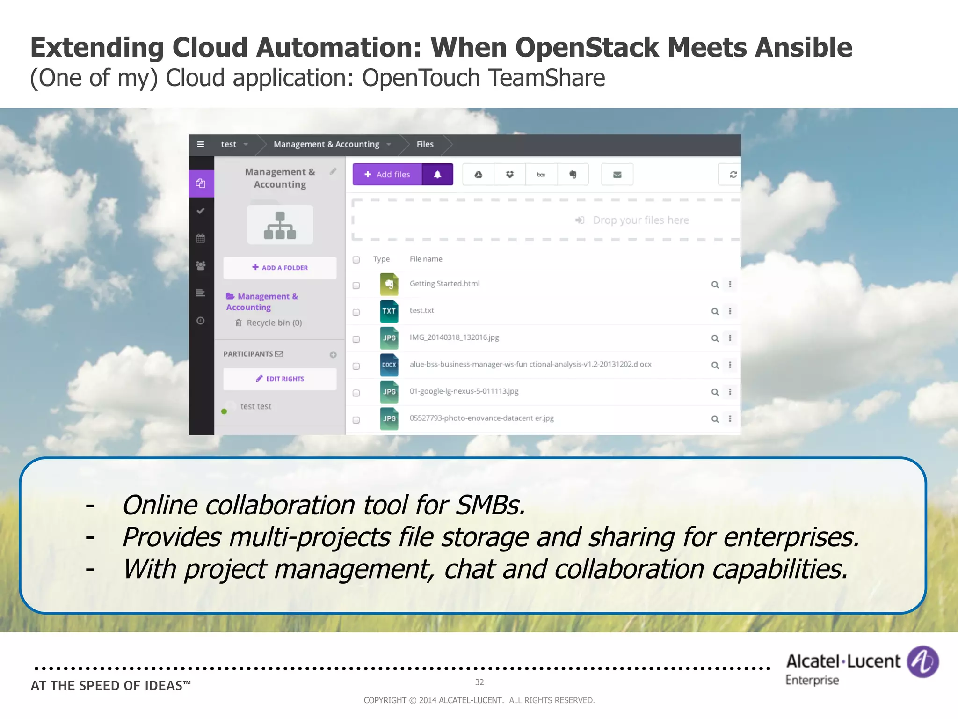Open file Getting Started.html
958x719 pixels.
444,284
